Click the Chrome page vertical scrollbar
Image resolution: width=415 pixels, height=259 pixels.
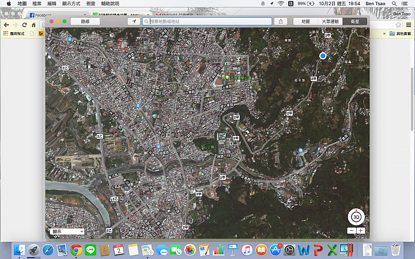coord(412,99)
